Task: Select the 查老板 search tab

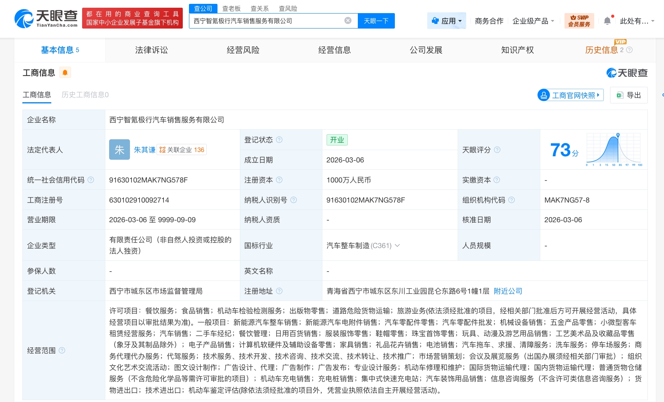Action: click(231, 8)
